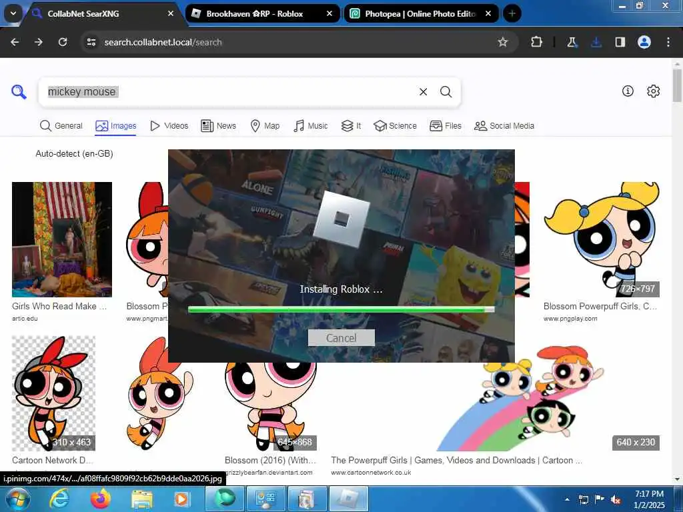Open Windows Explorer folder from taskbar

point(142,499)
